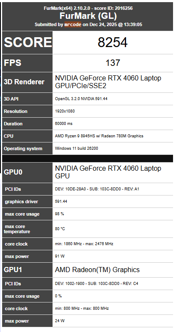185x332 pixels.
Task: Click the 98 % max core usage value
Action: (59, 214)
